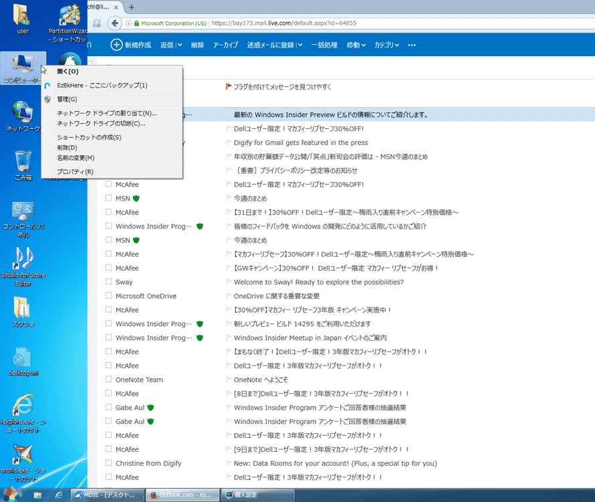Tick the checkbox for McAfee GWキャンペーン email
Image resolution: width=595 pixels, height=502 pixels.
coord(108,267)
